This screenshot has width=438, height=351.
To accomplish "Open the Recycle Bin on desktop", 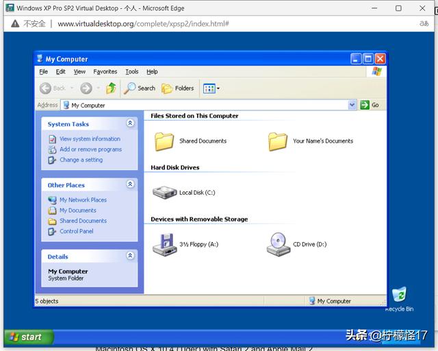I will click(399, 295).
